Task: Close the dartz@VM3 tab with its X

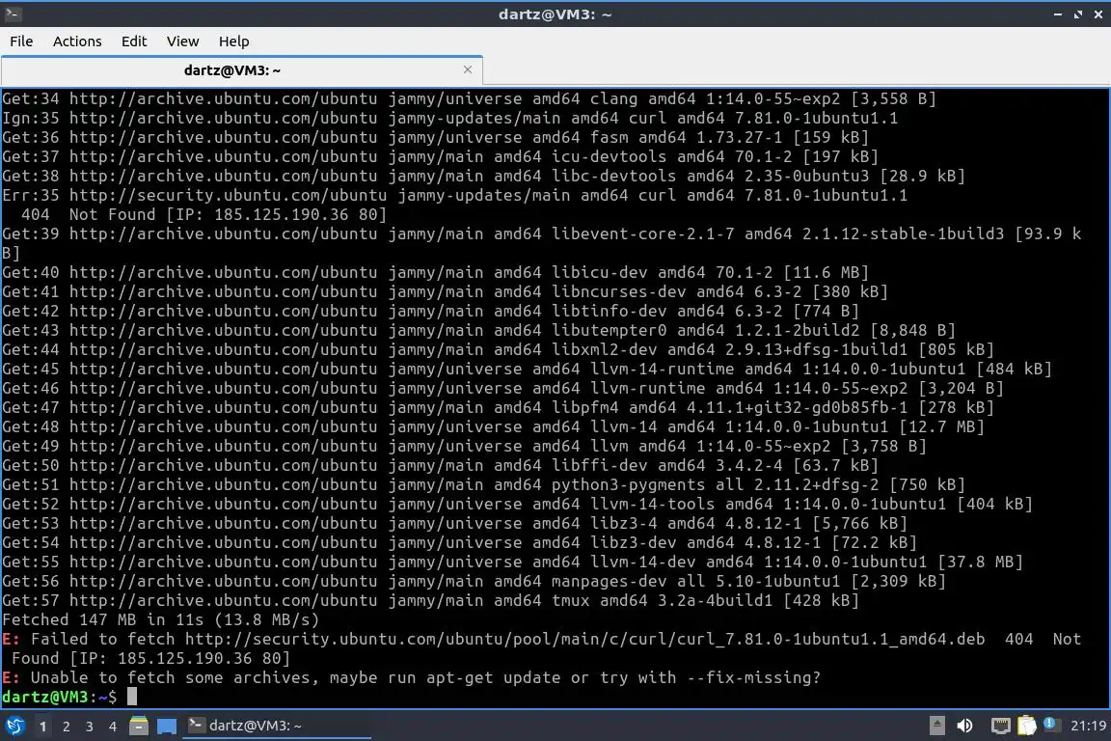Action: click(x=468, y=69)
